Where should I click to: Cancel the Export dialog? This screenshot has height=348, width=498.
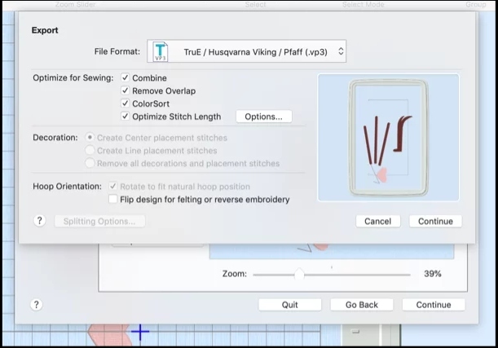click(378, 221)
